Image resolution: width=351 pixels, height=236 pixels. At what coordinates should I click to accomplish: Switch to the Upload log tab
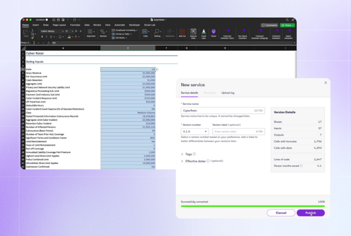coord(228,93)
